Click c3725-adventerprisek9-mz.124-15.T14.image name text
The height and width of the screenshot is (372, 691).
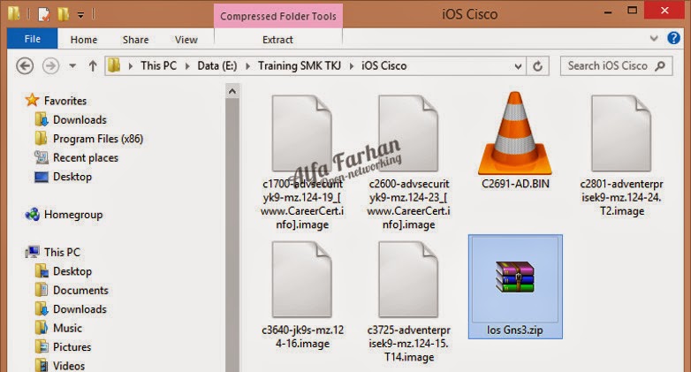tap(408, 344)
